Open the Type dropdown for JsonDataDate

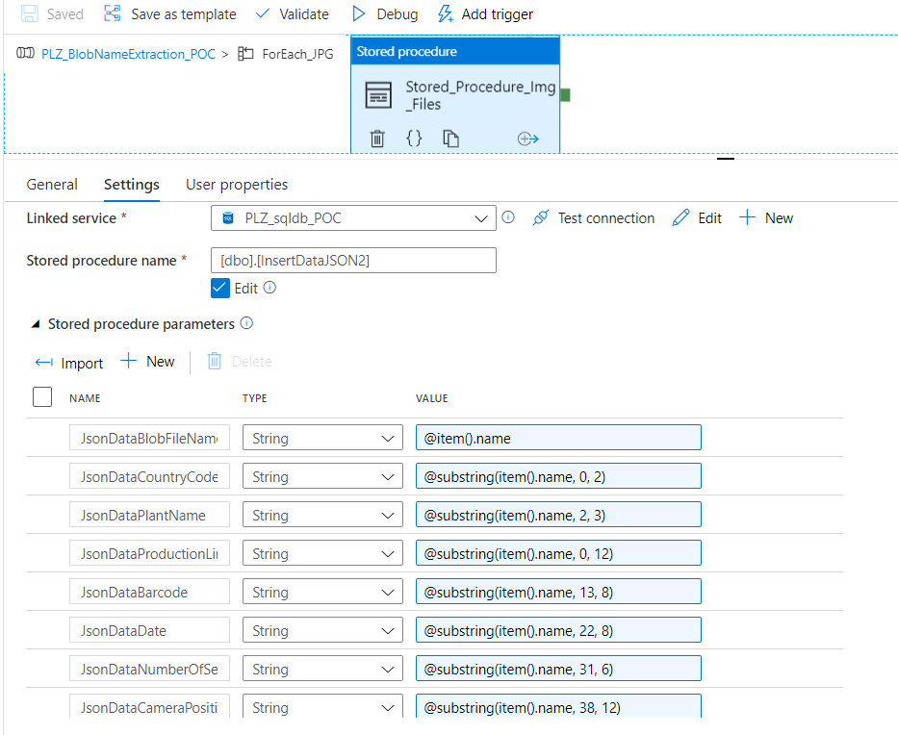[x=387, y=629]
